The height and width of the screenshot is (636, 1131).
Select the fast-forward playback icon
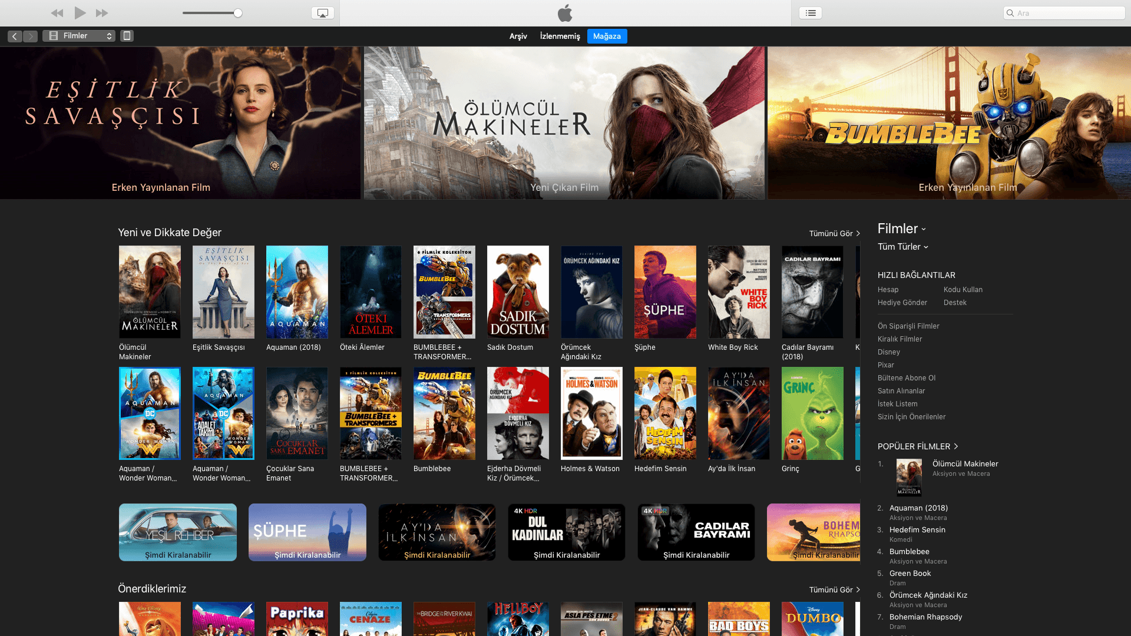click(x=102, y=12)
